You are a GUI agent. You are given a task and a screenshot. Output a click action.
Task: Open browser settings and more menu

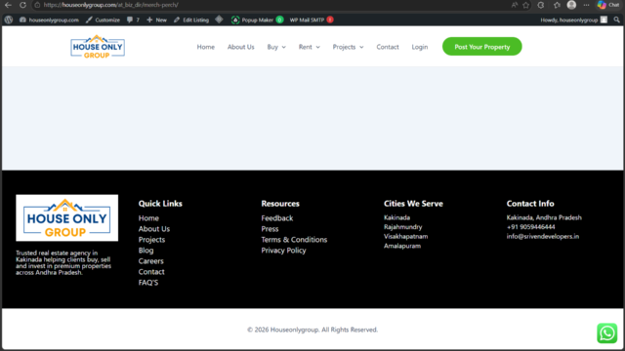(x=586, y=5)
